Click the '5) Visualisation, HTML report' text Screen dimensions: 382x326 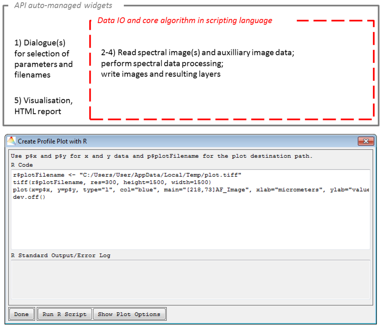(43, 106)
